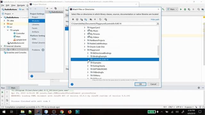The width and height of the screenshot is (205, 115).
Task: Open the Navigate menu
Action: (21, 5)
